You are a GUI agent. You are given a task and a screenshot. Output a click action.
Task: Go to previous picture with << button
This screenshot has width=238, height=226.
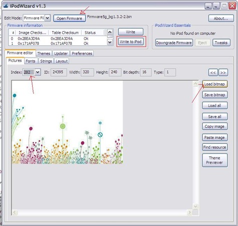click(213, 73)
